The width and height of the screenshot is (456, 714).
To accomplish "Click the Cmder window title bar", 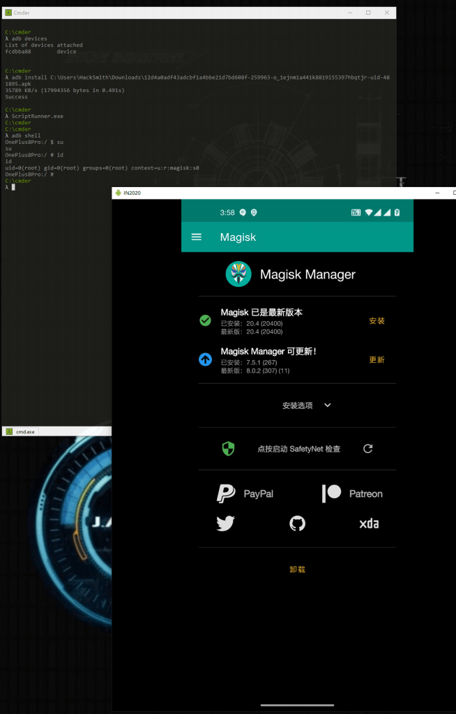I will (174, 13).
